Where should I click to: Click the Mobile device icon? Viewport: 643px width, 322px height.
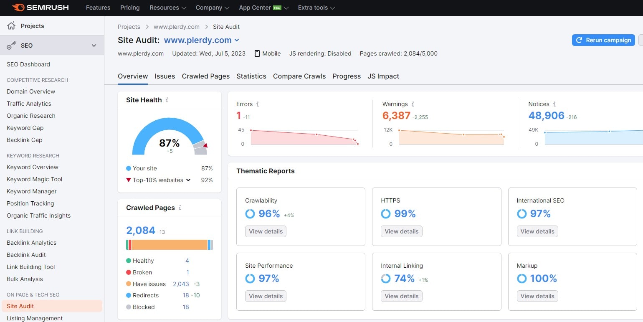[257, 53]
